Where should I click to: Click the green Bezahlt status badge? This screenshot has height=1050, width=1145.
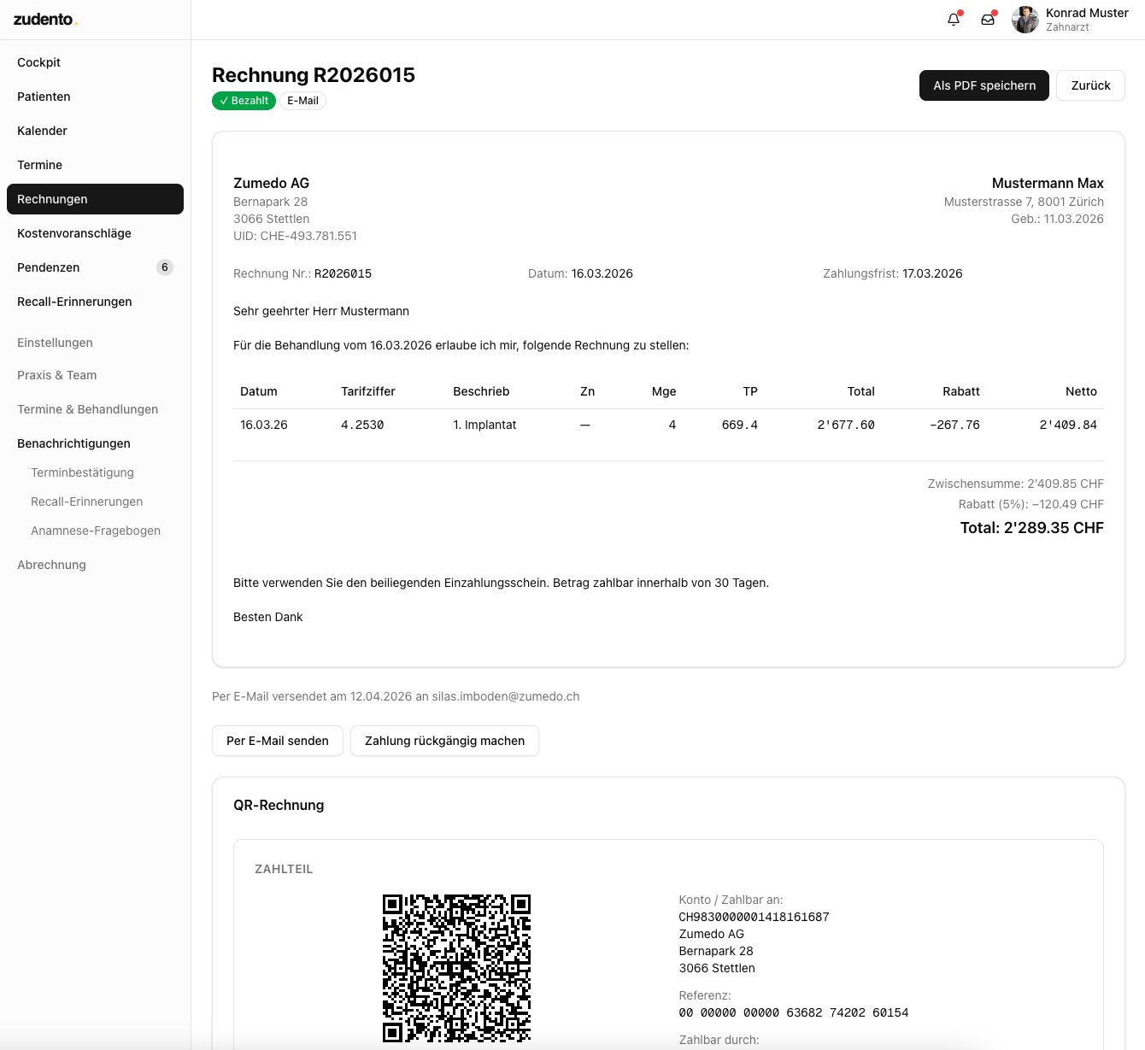point(244,101)
